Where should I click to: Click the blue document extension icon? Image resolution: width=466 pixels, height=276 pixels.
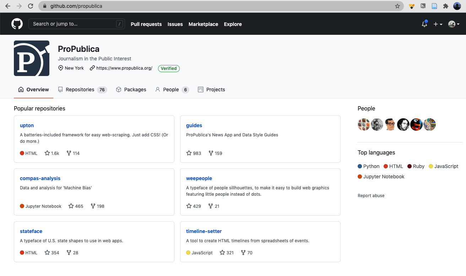point(434,6)
